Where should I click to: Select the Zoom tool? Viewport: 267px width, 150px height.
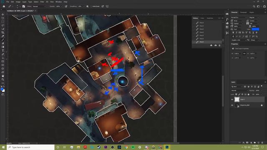[3, 80]
